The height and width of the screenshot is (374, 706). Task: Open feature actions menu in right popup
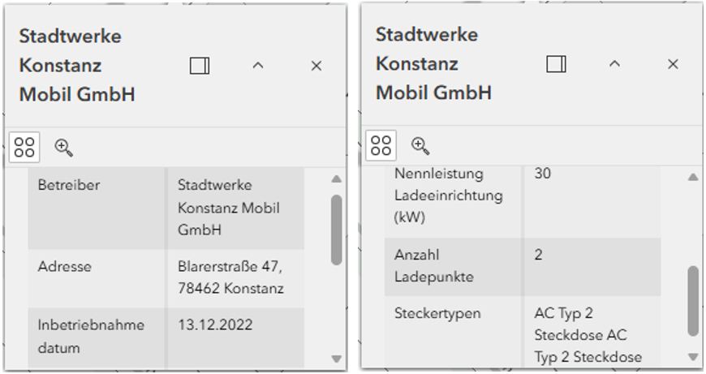click(381, 145)
